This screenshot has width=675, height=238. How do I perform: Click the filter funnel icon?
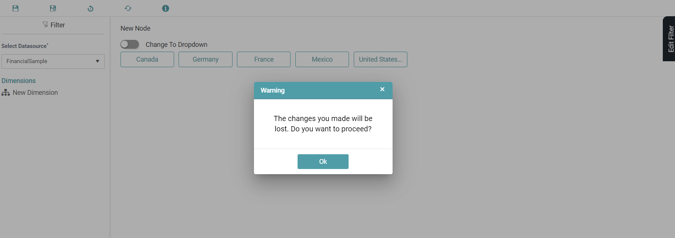coord(45,25)
